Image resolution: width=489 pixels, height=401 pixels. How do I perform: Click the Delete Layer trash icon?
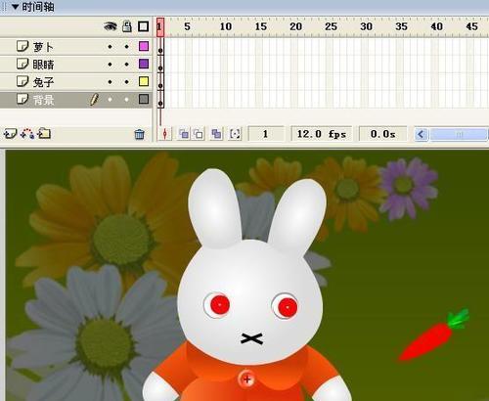[140, 134]
